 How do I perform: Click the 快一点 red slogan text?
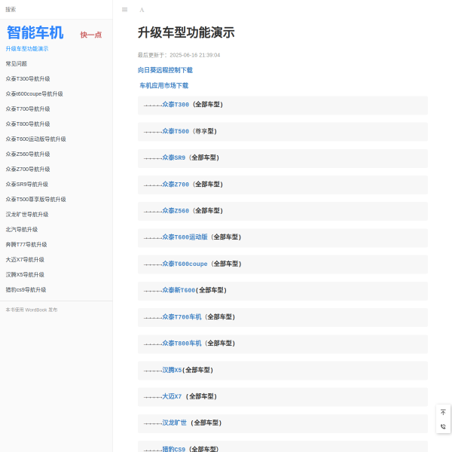[x=91, y=35]
